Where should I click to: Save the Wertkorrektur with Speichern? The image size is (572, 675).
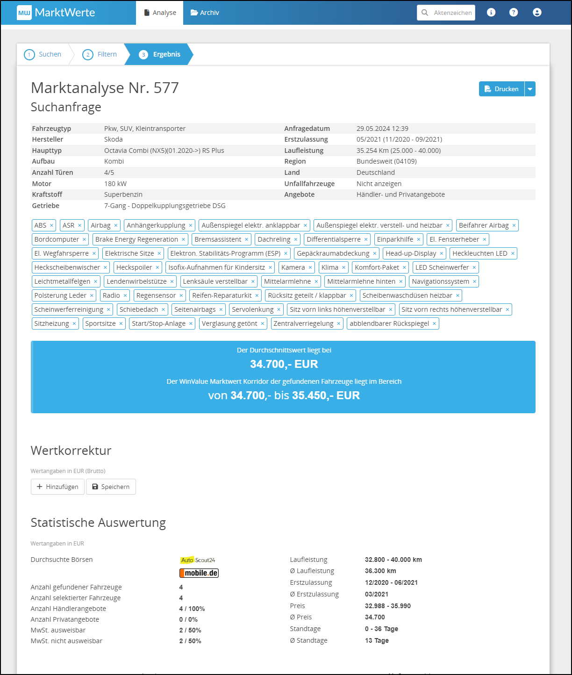111,487
